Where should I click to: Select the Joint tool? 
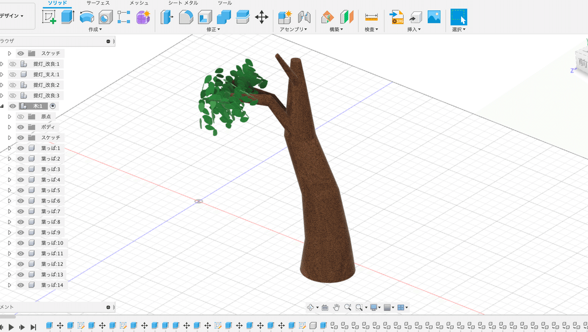(x=304, y=18)
